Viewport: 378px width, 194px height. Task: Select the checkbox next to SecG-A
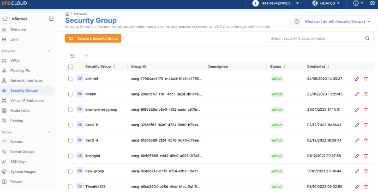click(x=71, y=140)
